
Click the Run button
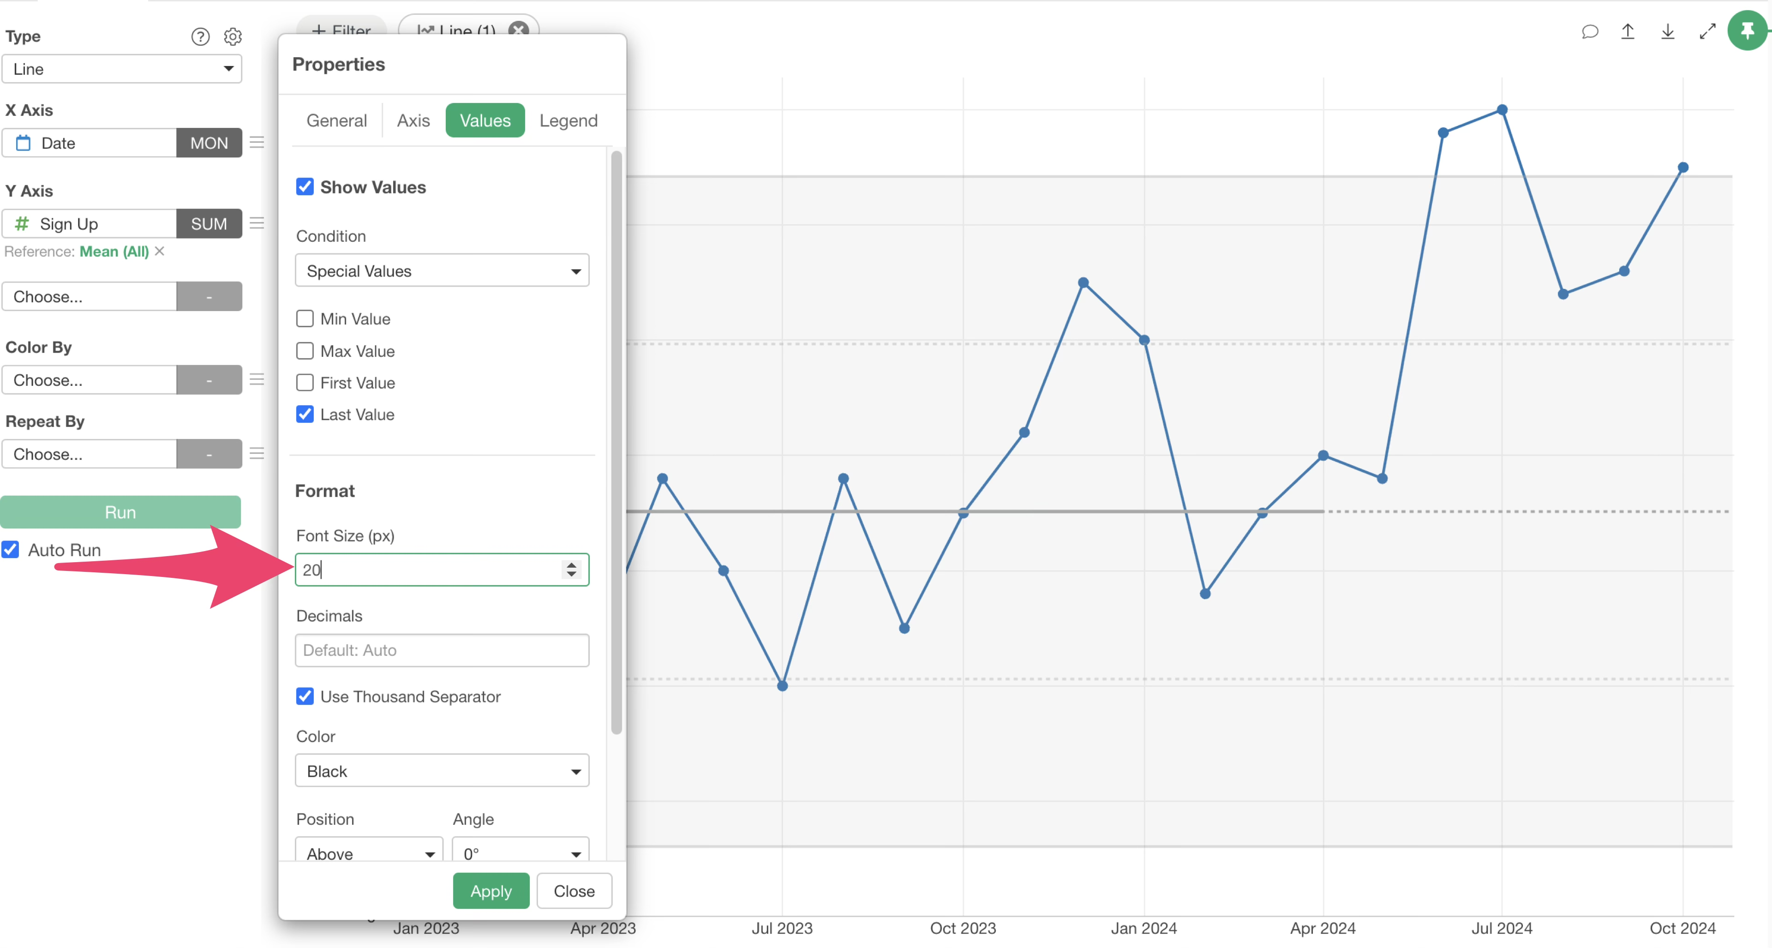120,512
